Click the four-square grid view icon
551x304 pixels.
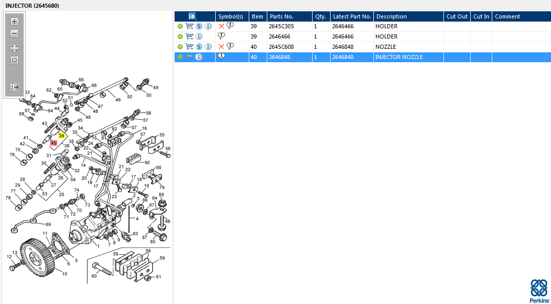(x=14, y=48)
